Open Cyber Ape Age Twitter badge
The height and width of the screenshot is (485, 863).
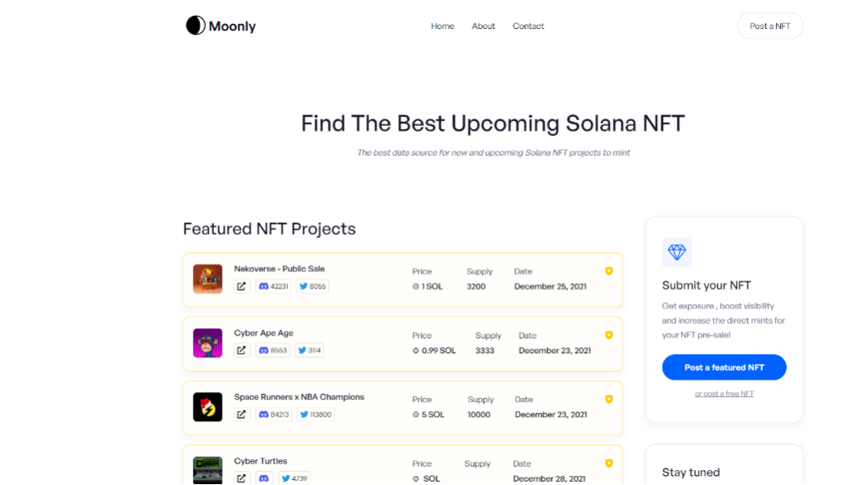310,351
